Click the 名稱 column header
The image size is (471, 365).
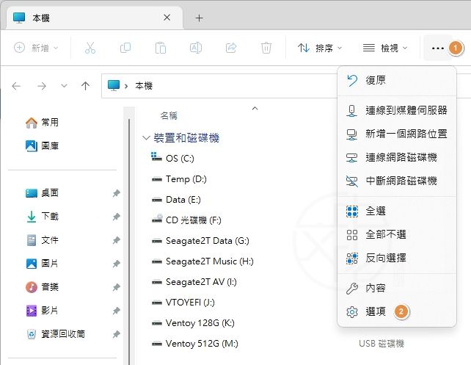click(x=169, y=115)
